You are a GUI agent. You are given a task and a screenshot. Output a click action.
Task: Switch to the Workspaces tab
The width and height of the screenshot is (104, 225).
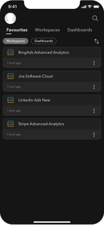47,30
